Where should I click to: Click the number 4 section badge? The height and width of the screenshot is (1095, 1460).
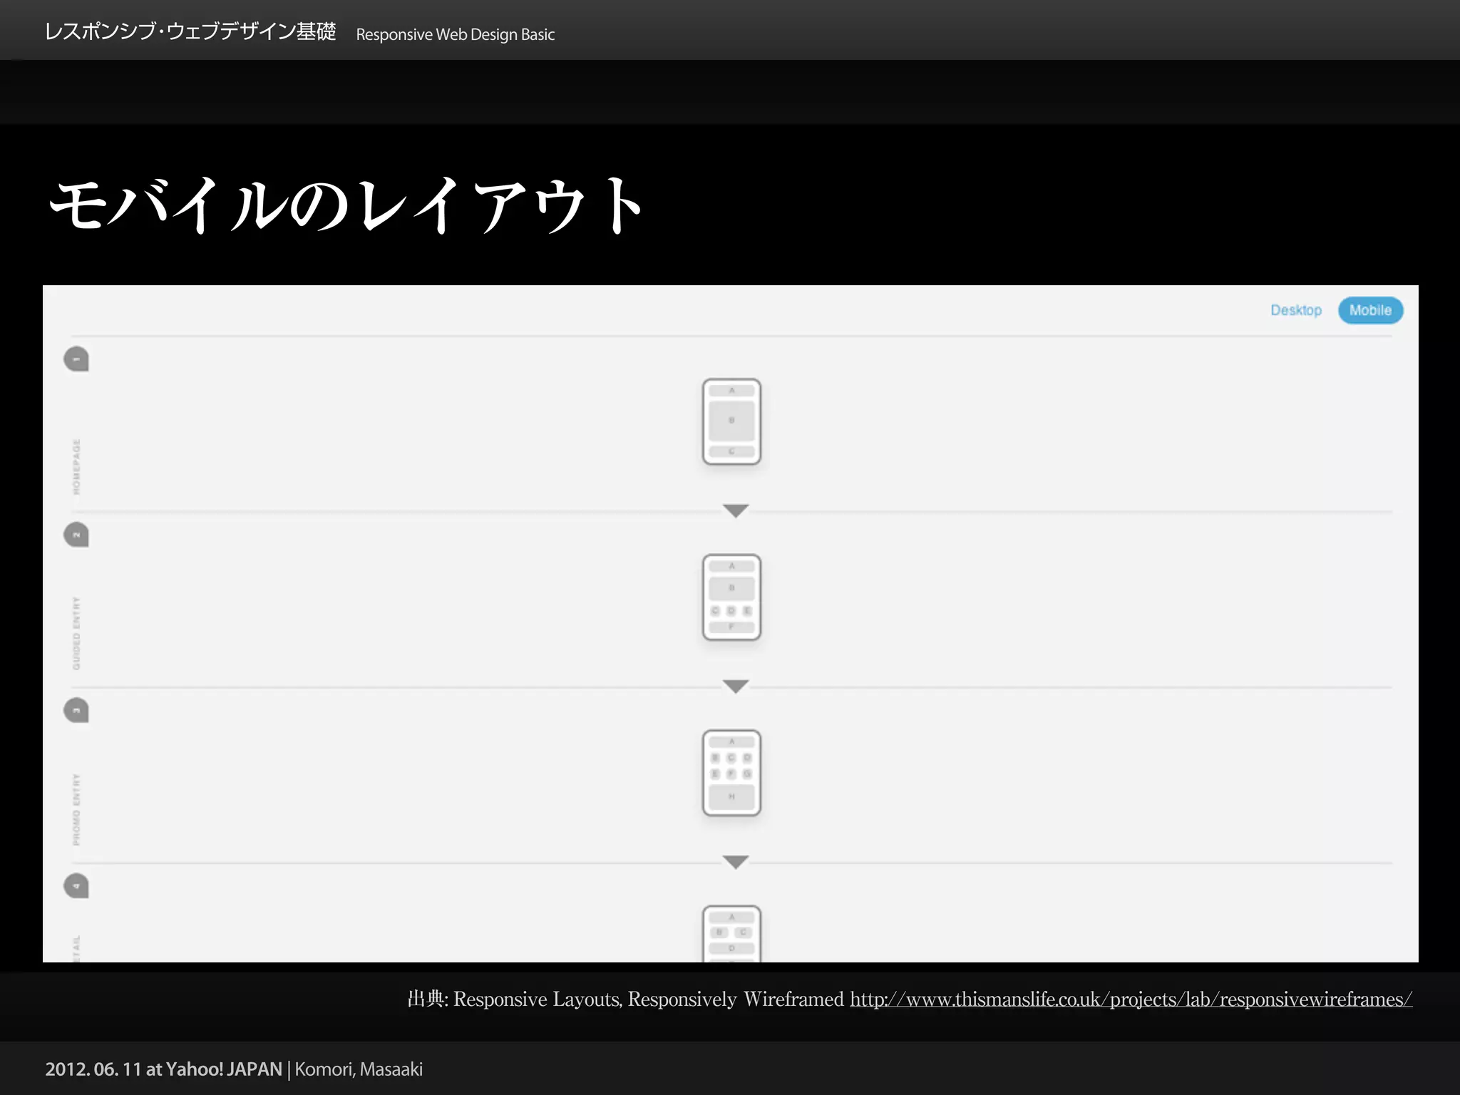click(76, 886)
